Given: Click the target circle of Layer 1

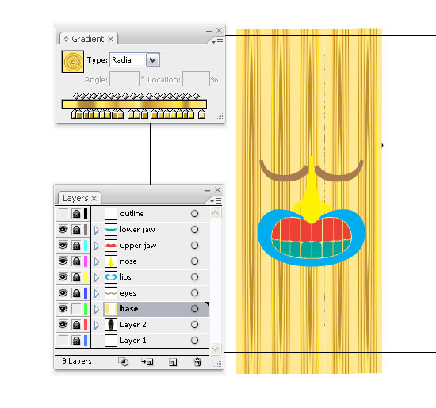Looking at the screenshot, I should click(195, 340).
